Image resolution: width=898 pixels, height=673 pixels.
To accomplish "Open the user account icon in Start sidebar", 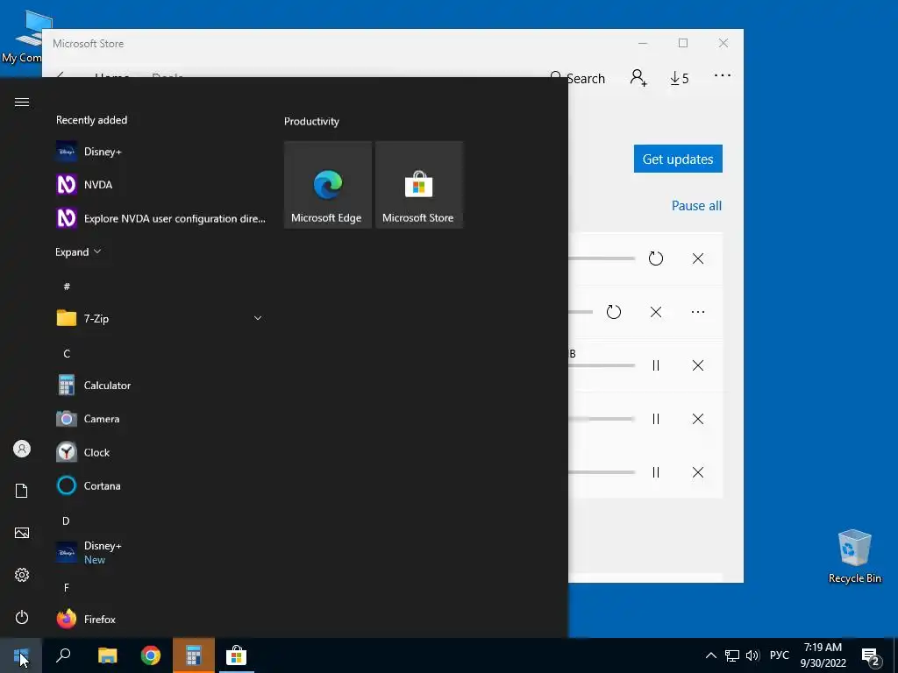I will pyautogui.click(x=22, y=449).
